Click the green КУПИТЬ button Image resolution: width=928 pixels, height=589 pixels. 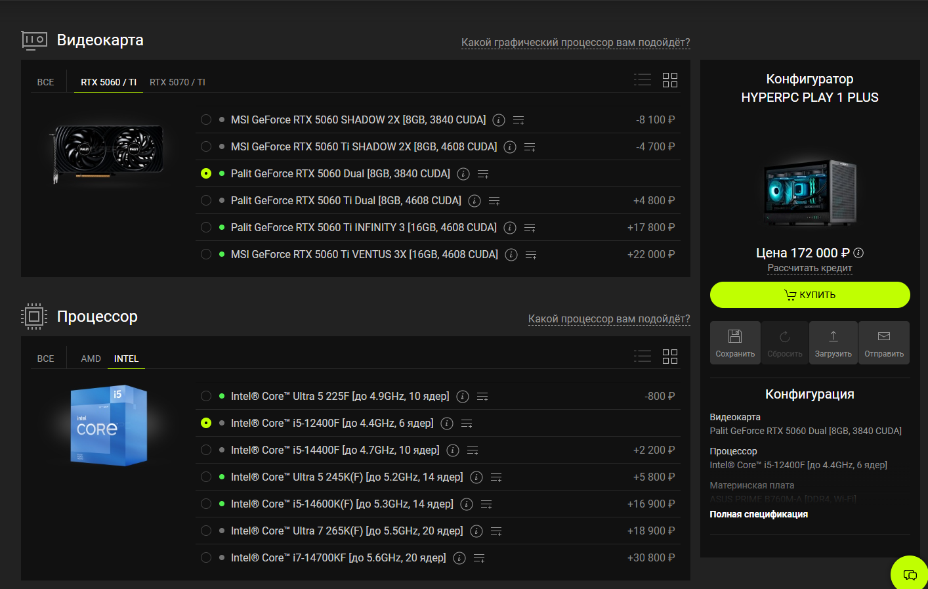tap(810, 295)
